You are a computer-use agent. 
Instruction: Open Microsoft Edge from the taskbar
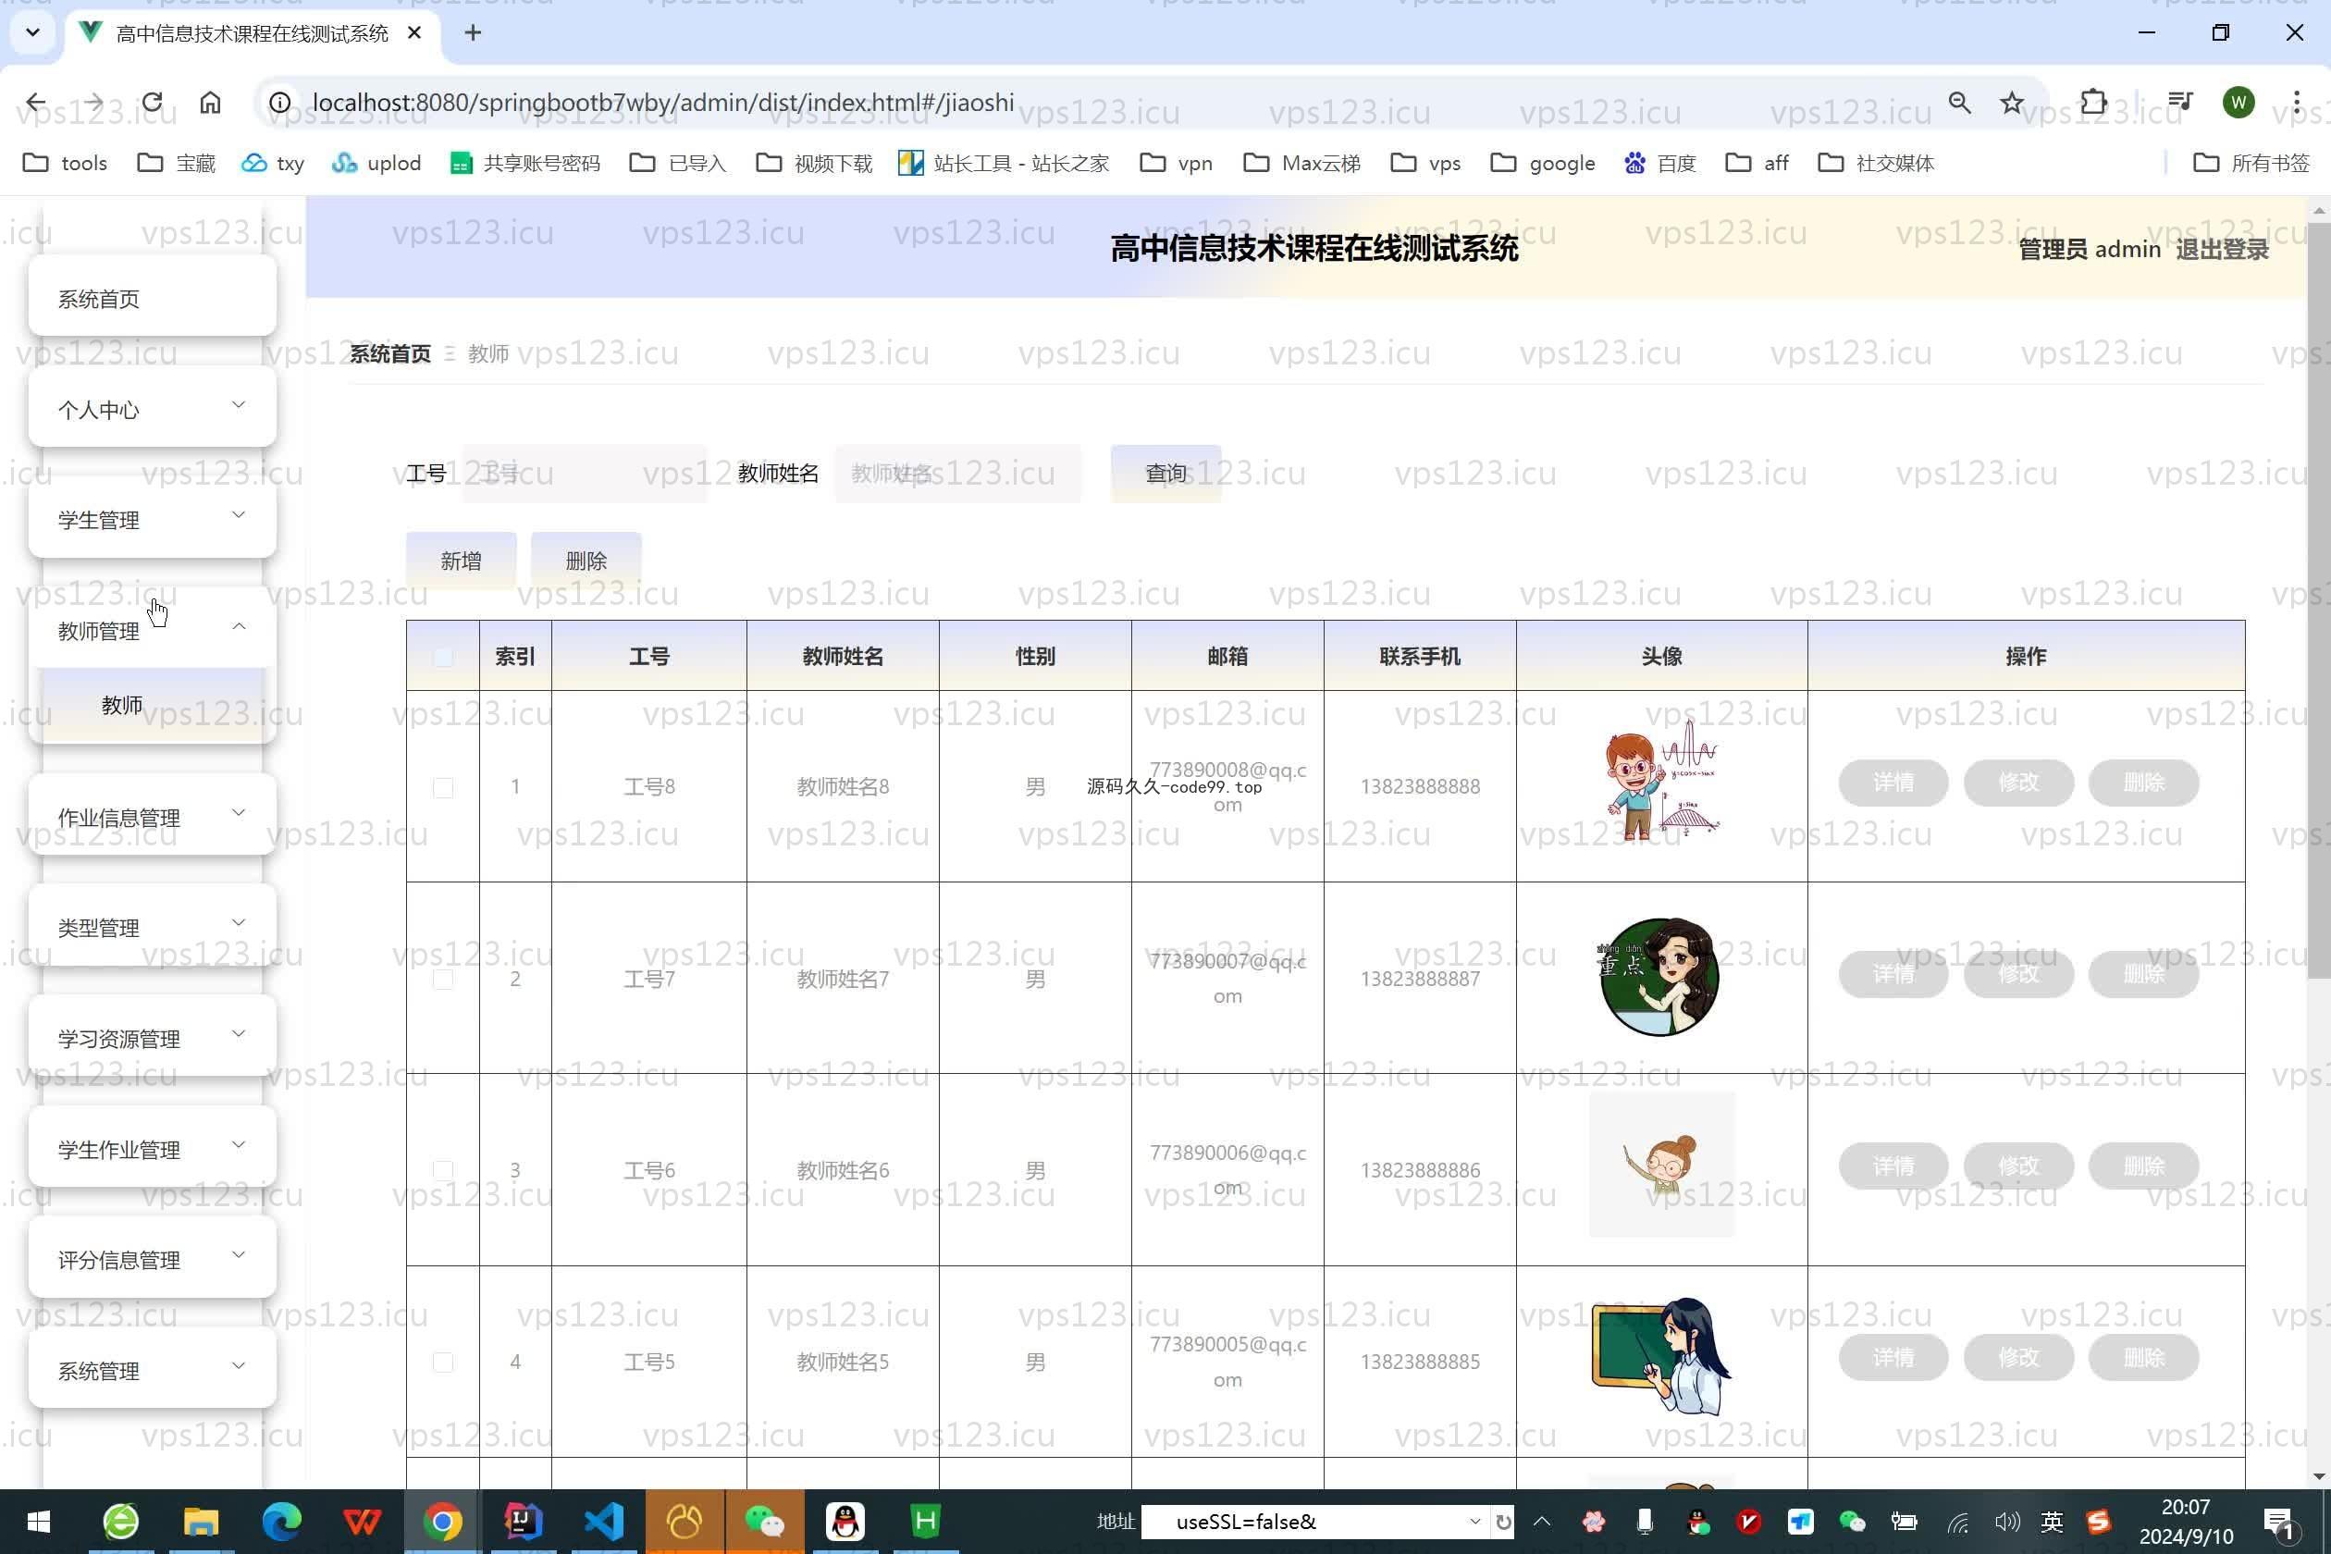pos(281,1521)
